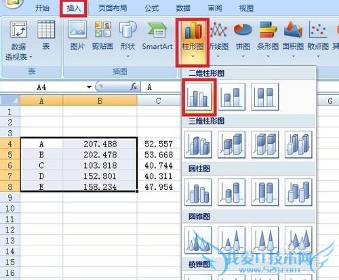
Task: Open the 页面布局 (Page Layout) tab
Action: [x=113, y=8]
